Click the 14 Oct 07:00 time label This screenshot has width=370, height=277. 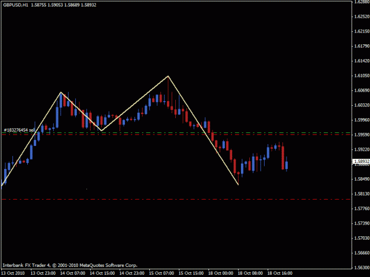[73, 273]
